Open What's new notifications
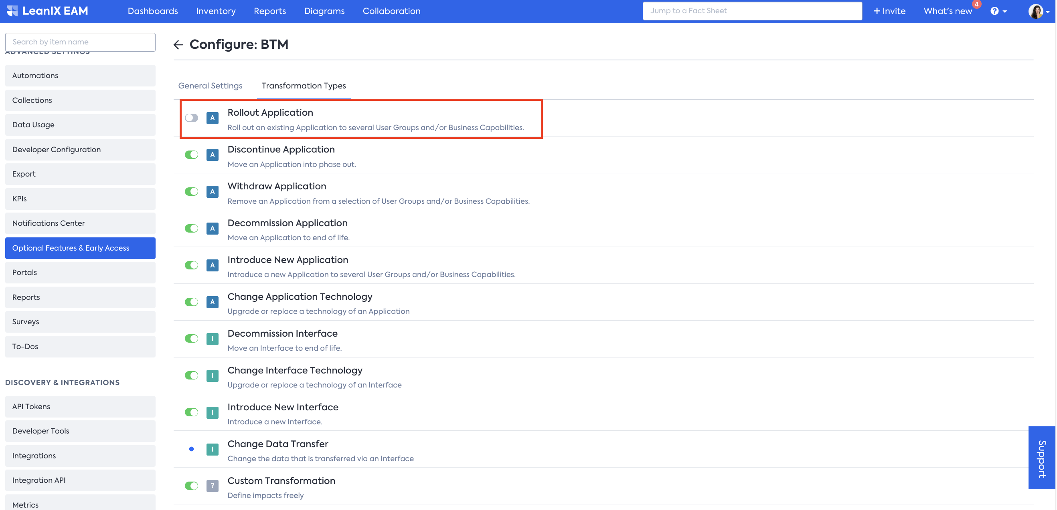Image resolution: width=1057 pixels, height=510 pixels. (x=948, y=11)
